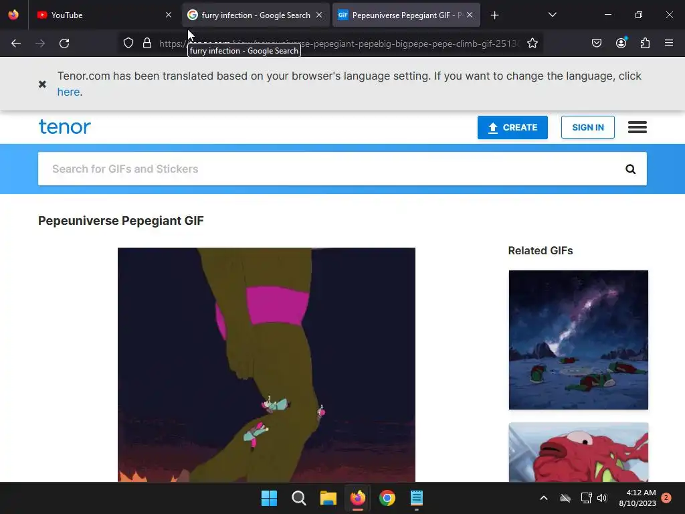This screenshot has width=685, height=514.
Task: Click the Firefox taskbar icon
Action: [x=358, y=498]
